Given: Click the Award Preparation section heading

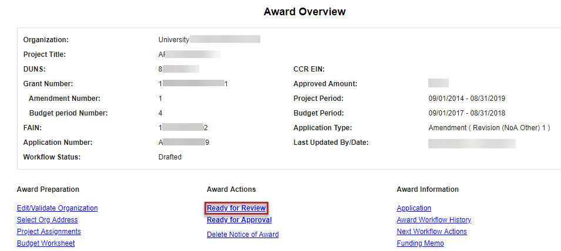Looking at the screenshot, I should (48, 189).
